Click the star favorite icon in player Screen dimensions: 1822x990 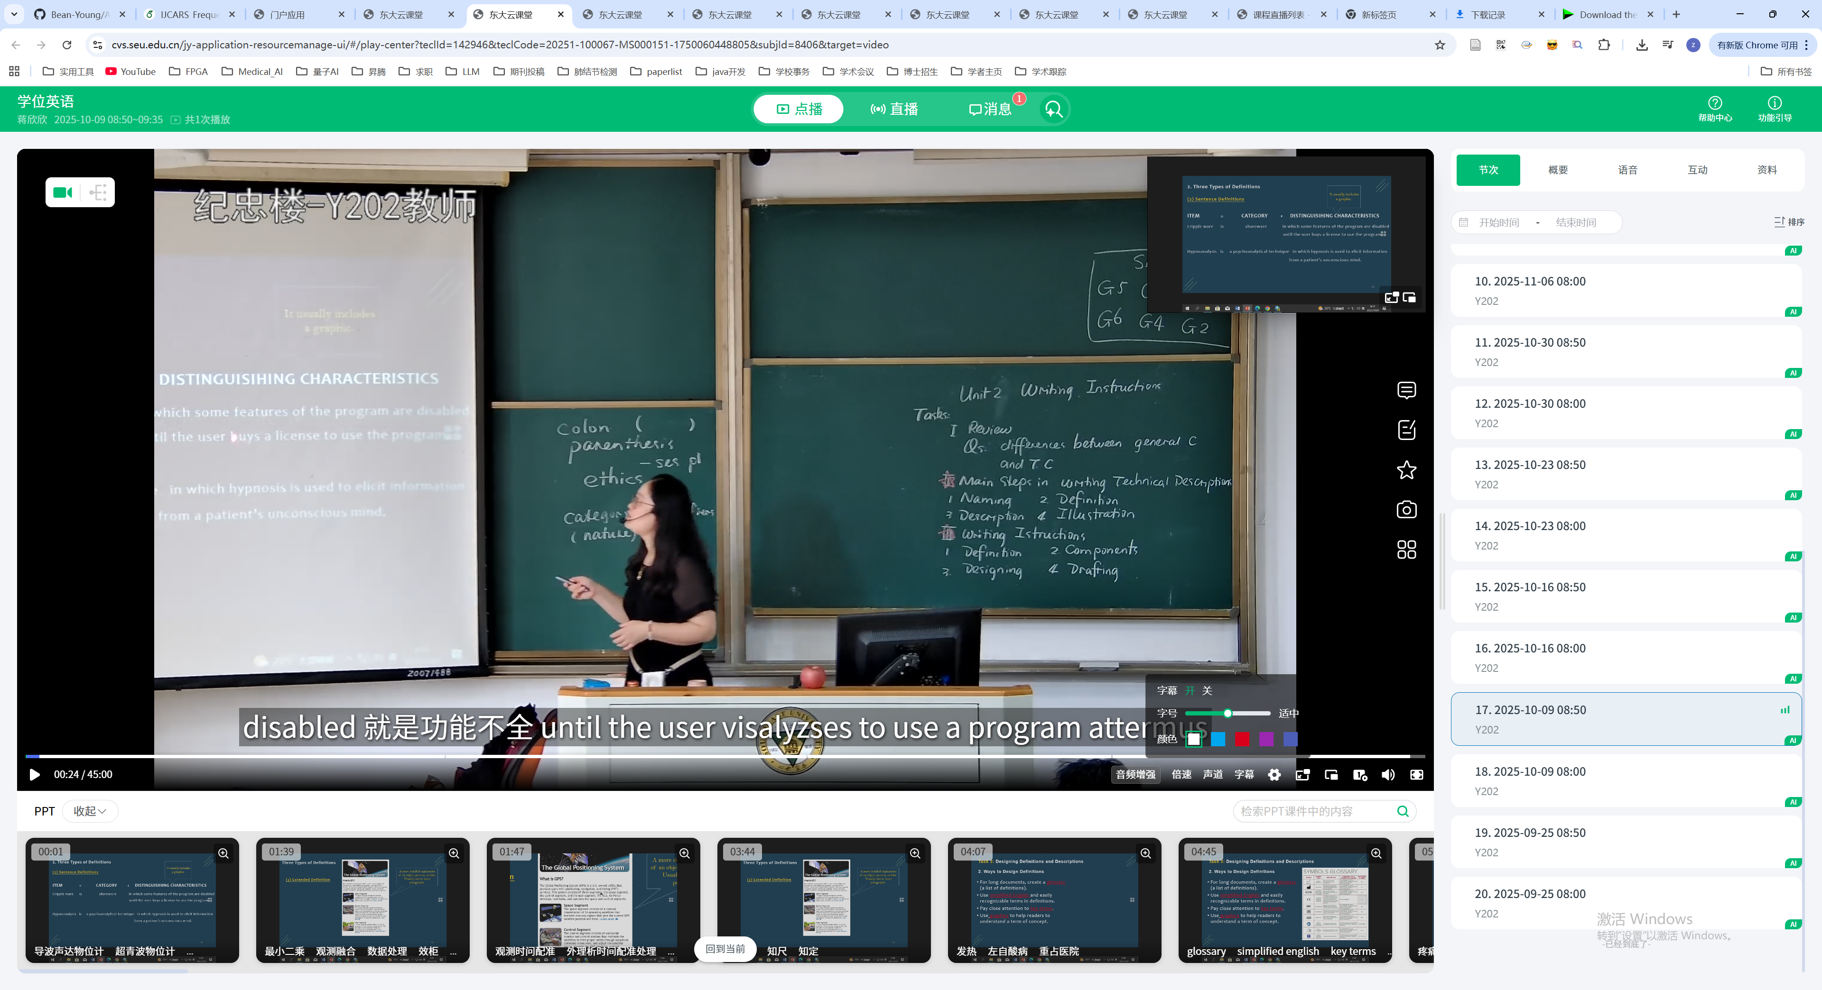pyautogui.click(x=1406, y=470)
